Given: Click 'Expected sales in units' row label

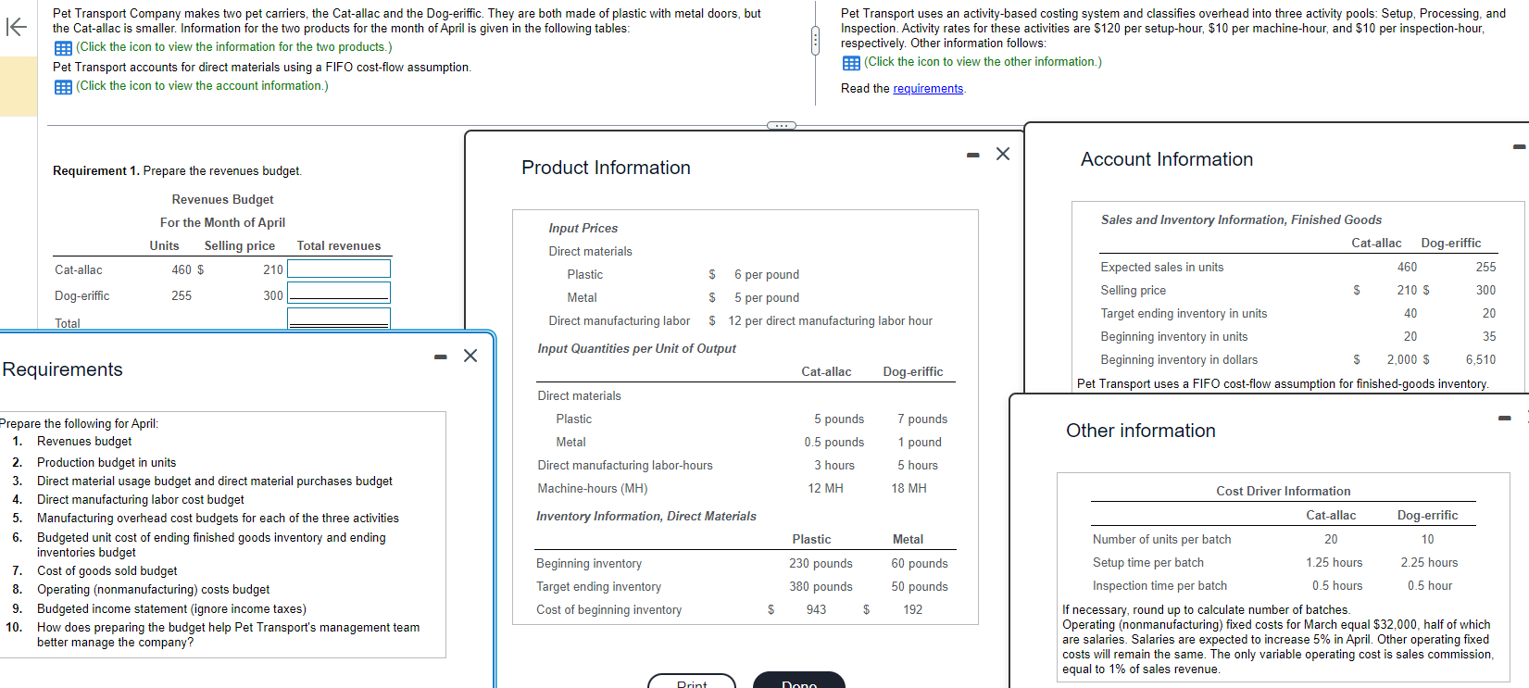Looking at the screenshot, I should click(x=1161, y=267).
